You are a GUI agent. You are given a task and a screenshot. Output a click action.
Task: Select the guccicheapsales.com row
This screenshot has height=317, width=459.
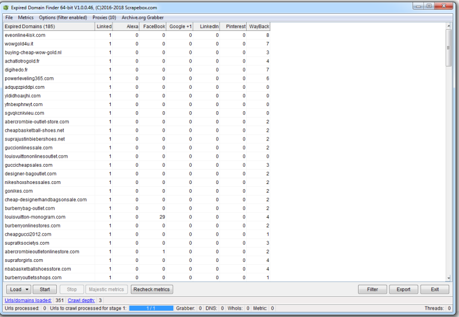(137, 165)
